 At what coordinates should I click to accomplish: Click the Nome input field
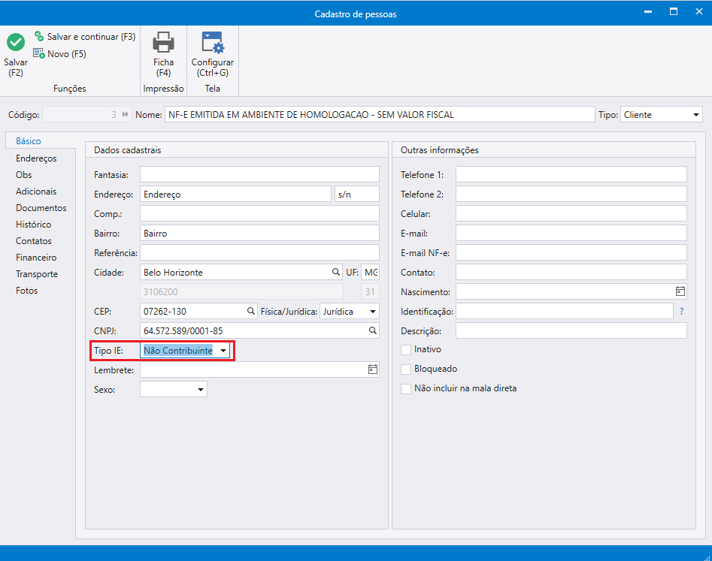[380, 115]
